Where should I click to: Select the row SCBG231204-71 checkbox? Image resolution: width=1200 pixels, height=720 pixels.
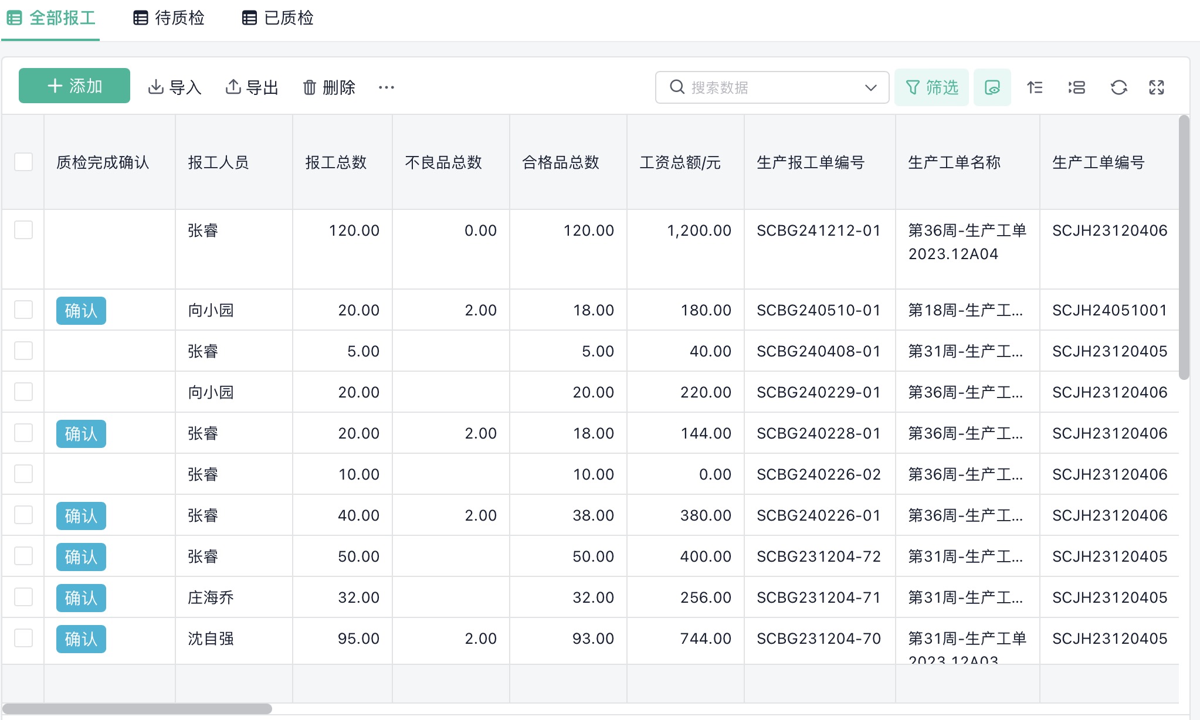click(23, 597)
